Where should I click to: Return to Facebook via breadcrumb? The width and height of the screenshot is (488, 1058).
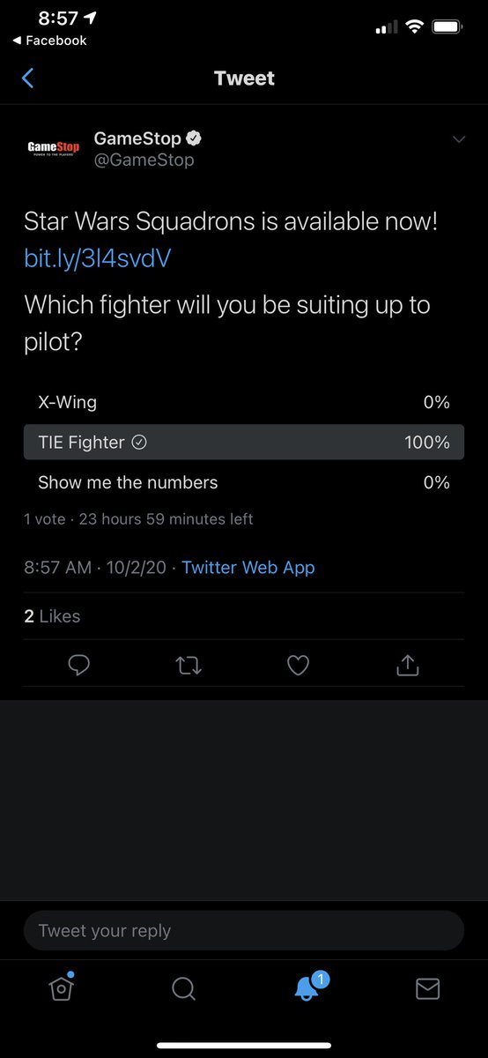coord(49,41)
